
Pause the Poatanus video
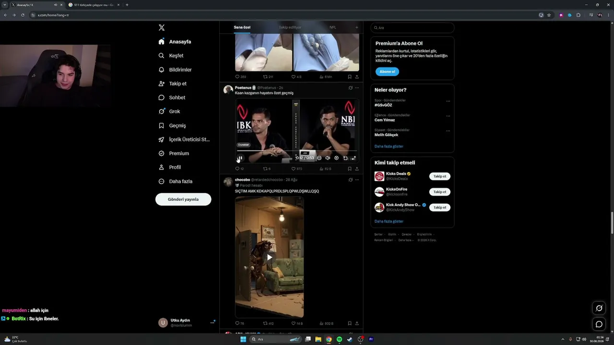(240, 158)
